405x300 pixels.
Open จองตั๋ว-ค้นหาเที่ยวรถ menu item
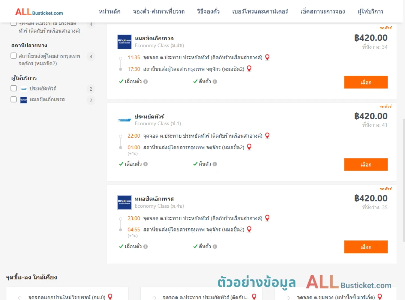[159, 12]
